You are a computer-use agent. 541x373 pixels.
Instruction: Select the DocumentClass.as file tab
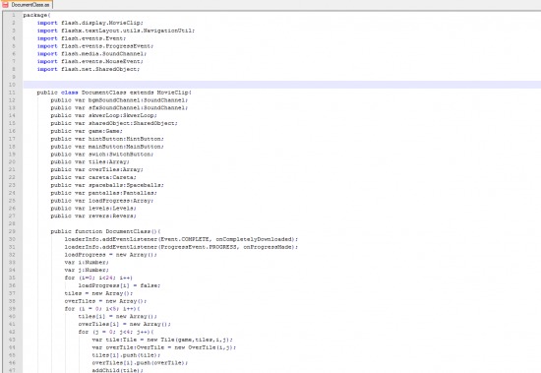(x=27, y=5)
